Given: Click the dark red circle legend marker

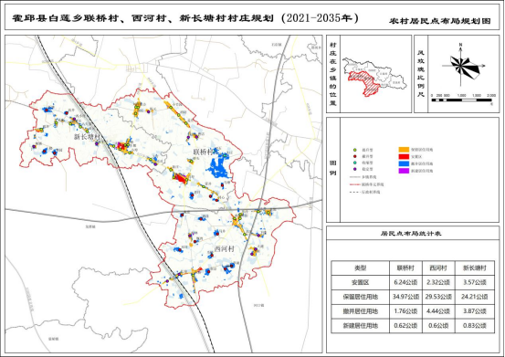Looking at the screenshot, I should [355, 156].
